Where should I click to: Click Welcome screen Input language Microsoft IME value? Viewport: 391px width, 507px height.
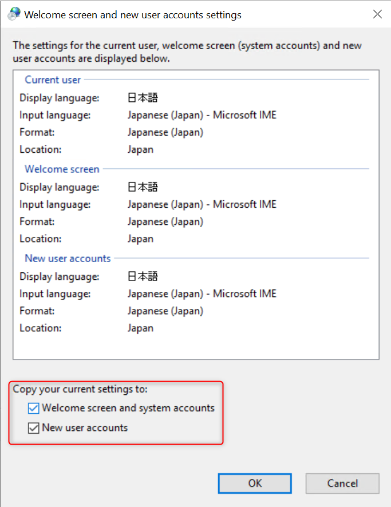pos(202,204)
